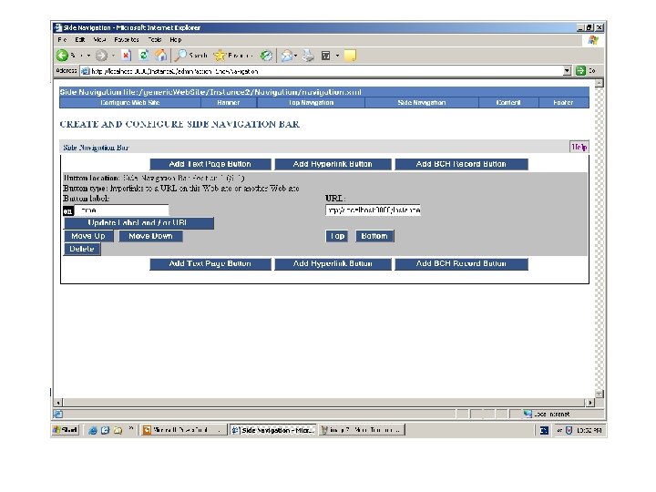Click the Refresh page icon

coord(144,56)
